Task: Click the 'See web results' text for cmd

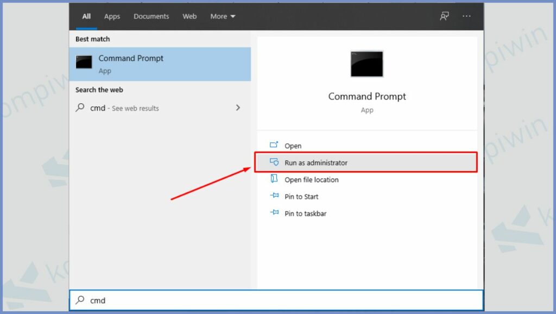Action: [135, 108]
